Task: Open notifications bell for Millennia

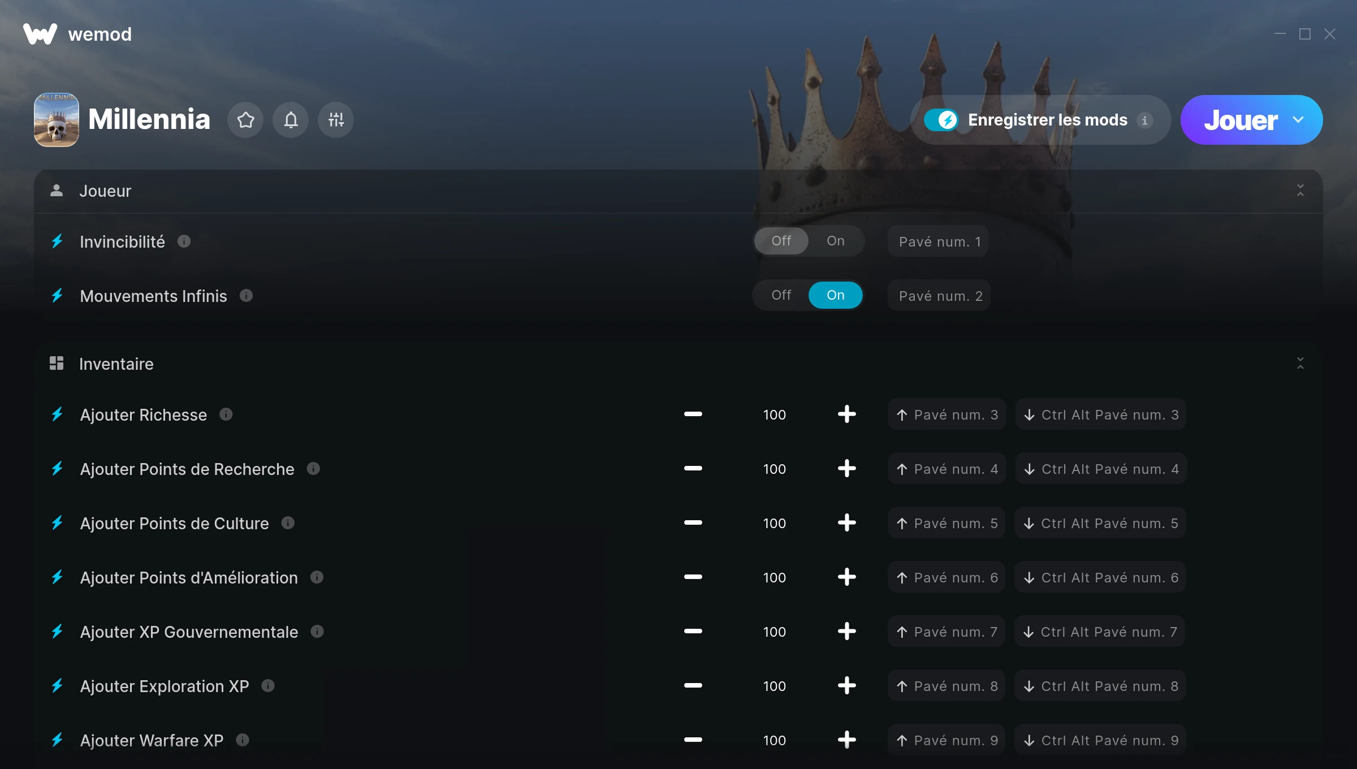Action: [291, 120]
